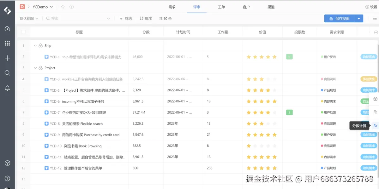Viewport: 379px width, 189px height.
Task: Star the YCDemo project as favorite
Action: [x=63, y=7]
